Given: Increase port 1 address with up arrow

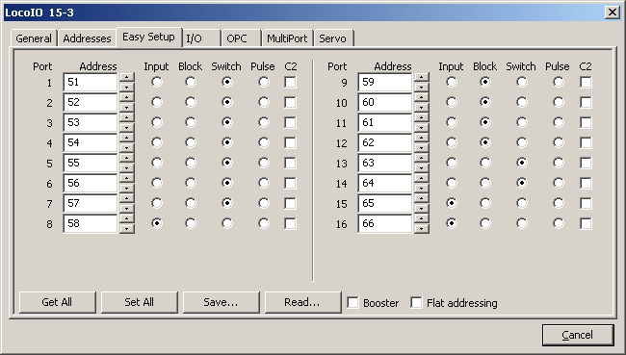Looking at the screenshot, I should pyautogui.click(x=126, y=77).
